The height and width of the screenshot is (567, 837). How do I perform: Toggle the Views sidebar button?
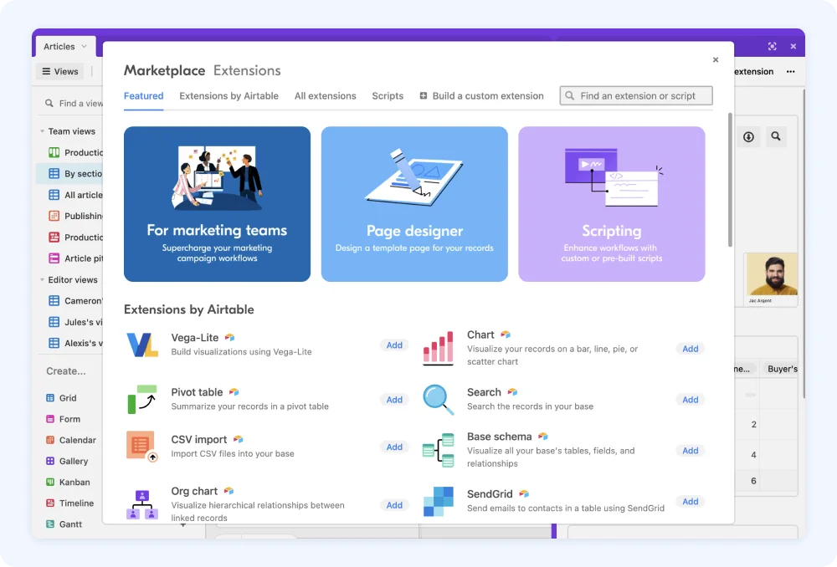point(59,71)
